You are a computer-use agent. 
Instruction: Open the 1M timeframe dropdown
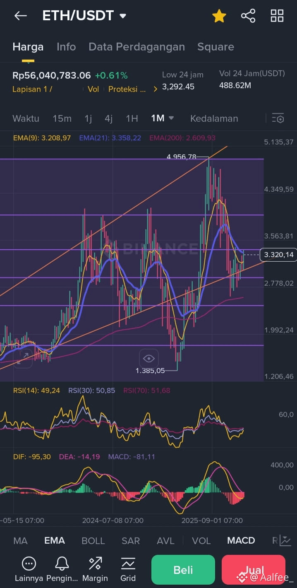click(162, 118)
